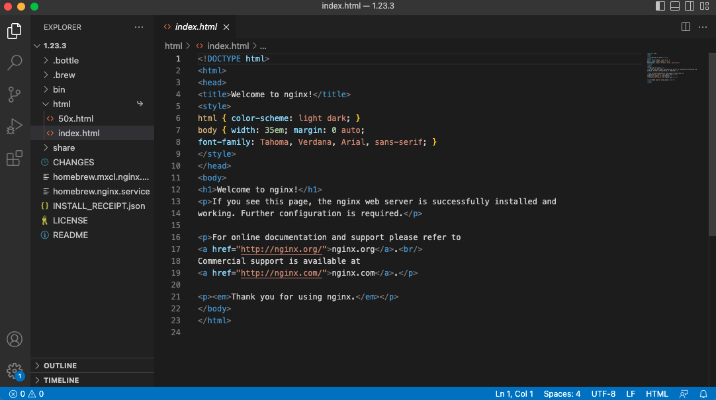Open the Source Control view

(x=15, y=95)
